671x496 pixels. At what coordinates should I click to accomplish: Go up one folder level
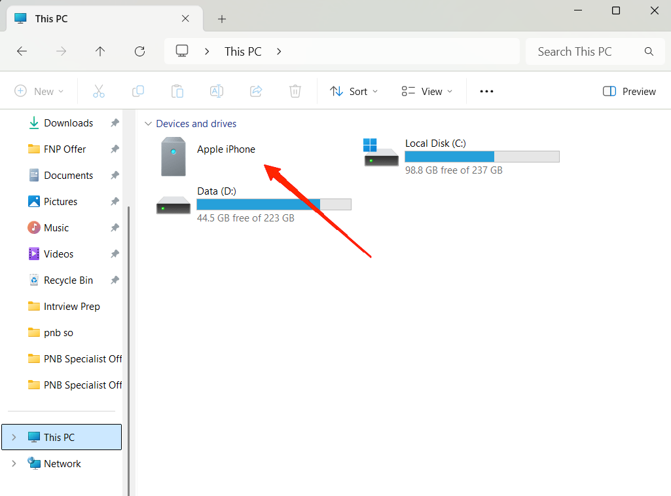point(100,51)
